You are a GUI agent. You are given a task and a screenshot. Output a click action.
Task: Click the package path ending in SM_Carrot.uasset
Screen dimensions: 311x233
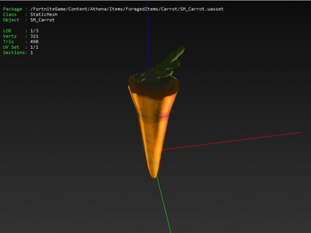[127, 9]
